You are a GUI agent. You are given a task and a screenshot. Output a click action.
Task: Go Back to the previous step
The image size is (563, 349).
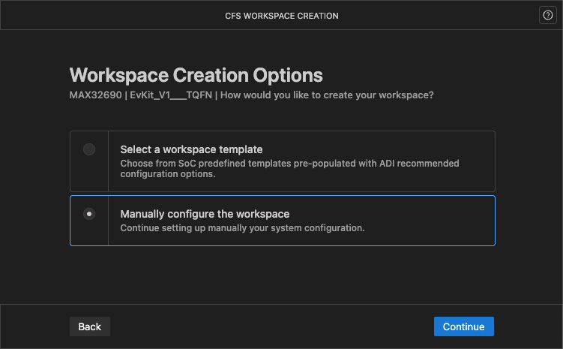pyautogui.click(x=90, y=326)
